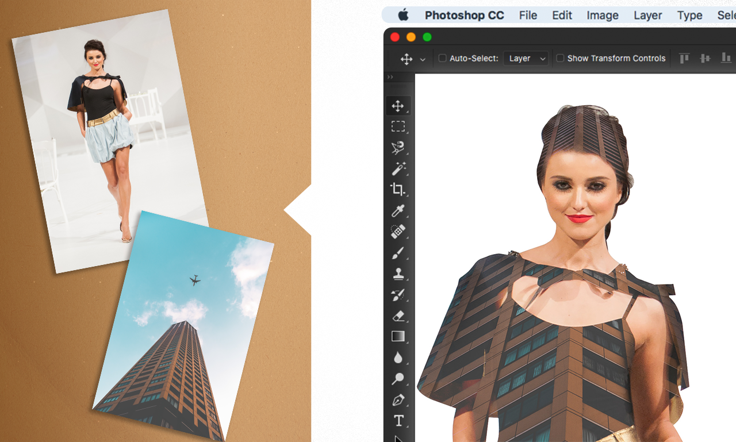Open the Type menu
Screen dimensions: 736x442
tap(690, 16)
